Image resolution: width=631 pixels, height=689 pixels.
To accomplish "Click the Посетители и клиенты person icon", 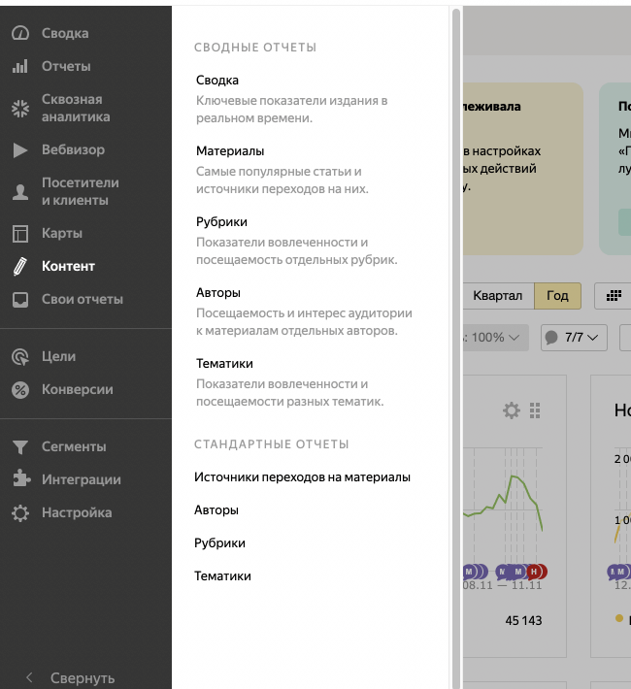I will tap(20, 192).
